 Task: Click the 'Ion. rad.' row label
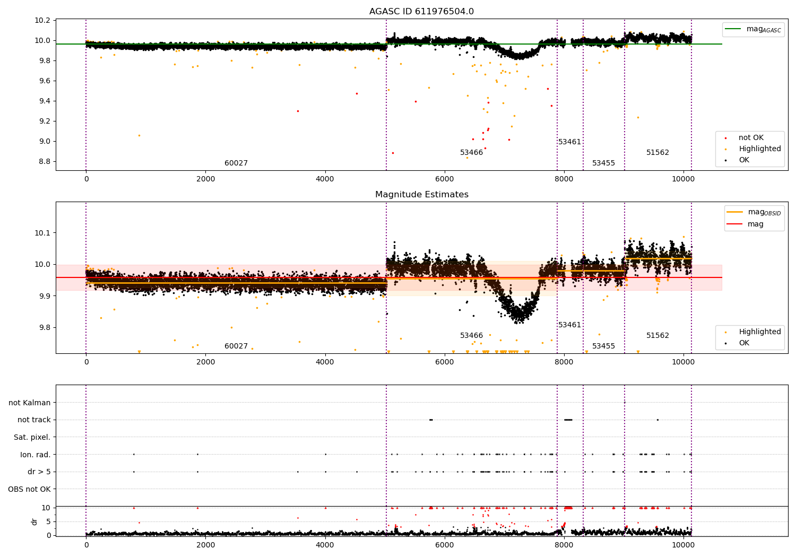pyautogui.click(x=36, y=455)
